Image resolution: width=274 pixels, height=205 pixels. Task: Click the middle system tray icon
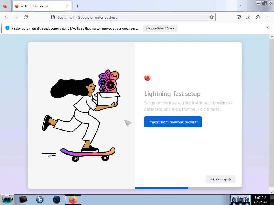pos(241,199)
